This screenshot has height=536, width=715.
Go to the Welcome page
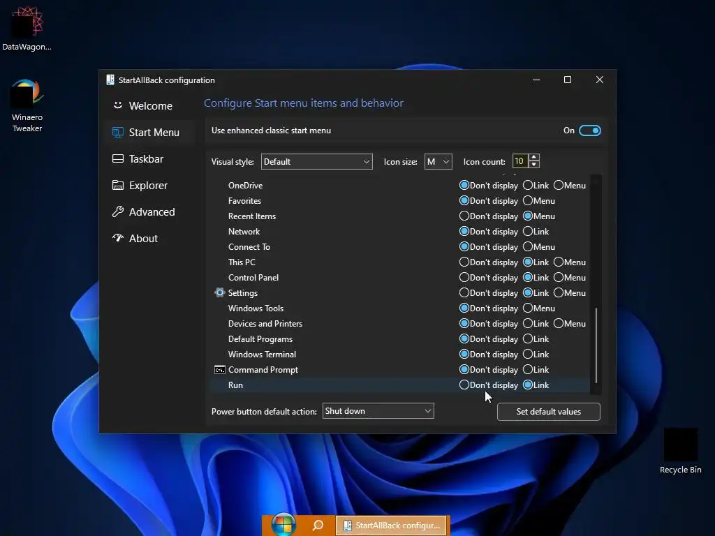[151, 106]
